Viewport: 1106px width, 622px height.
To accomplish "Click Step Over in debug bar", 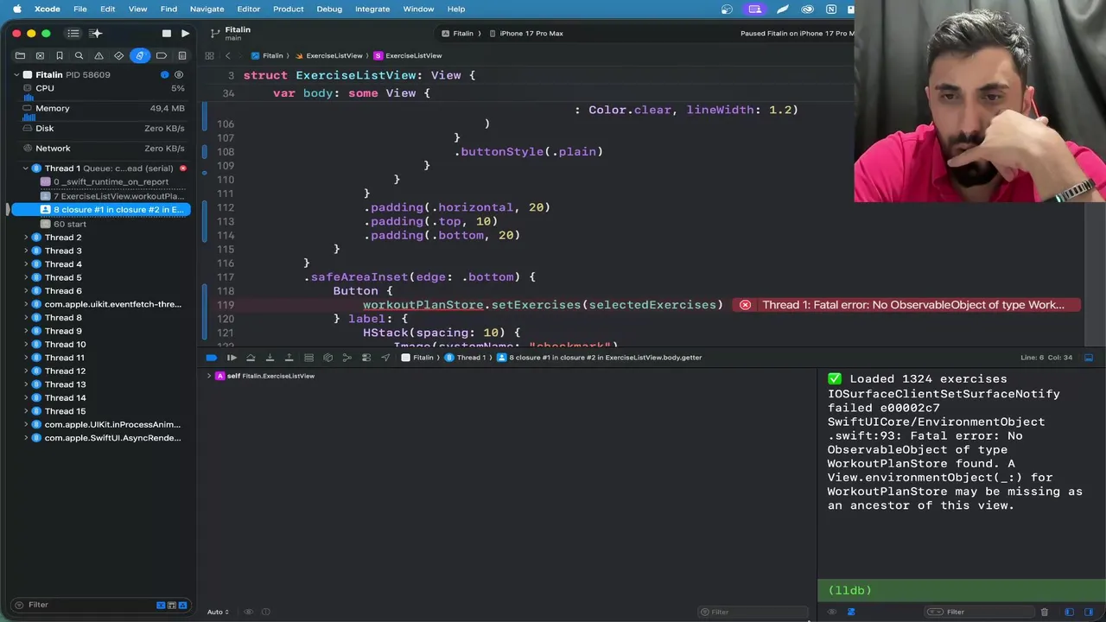I will [251, 358].
